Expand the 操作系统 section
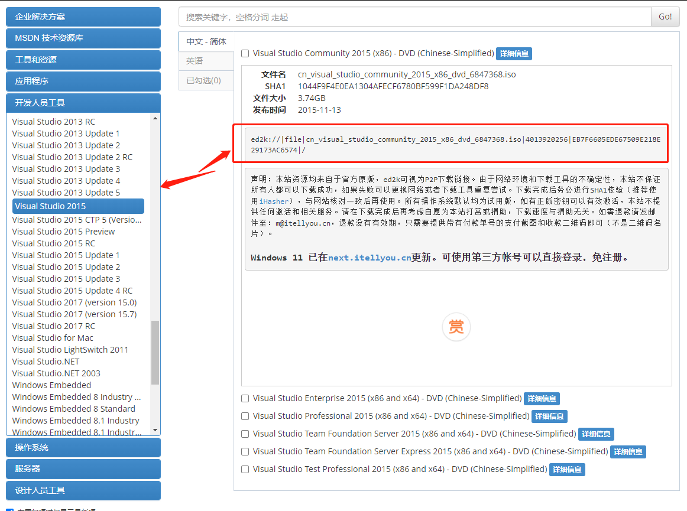Viewport: 687px width, 511px height. tap(83, 448)
